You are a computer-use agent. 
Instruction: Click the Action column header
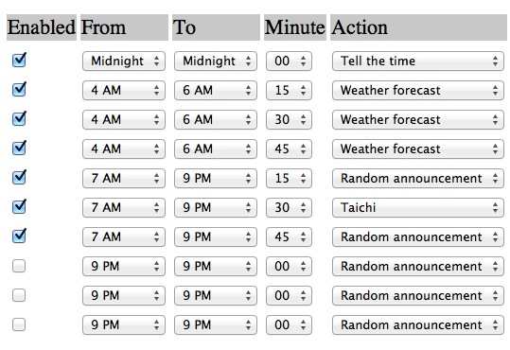418,27
